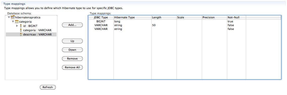Screen dimensions: 287x95
Task: Expand the id : BIGINT node
Action: point(17,26)
